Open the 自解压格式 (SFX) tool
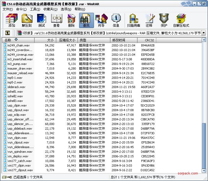This screenshot has height=181, width=208. coord(181,20)
